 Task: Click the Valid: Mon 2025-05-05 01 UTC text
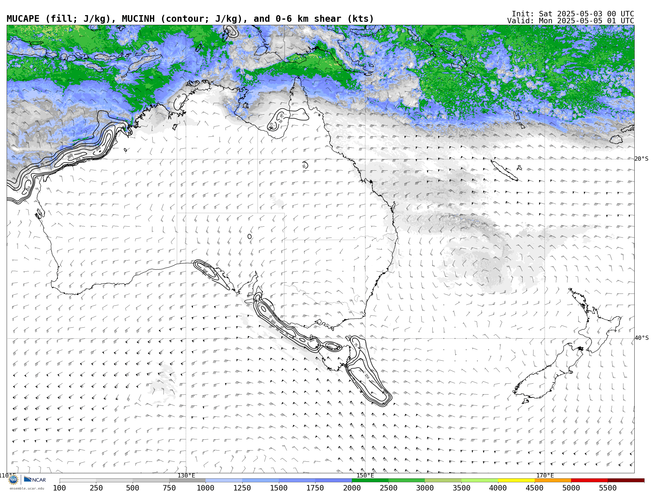tap(571, 21)
